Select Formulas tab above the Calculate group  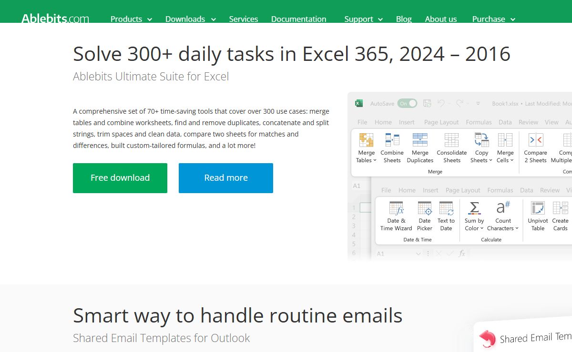point(500,190)
